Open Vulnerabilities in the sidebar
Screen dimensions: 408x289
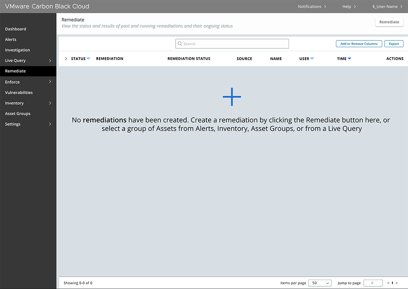click(19, 93)
